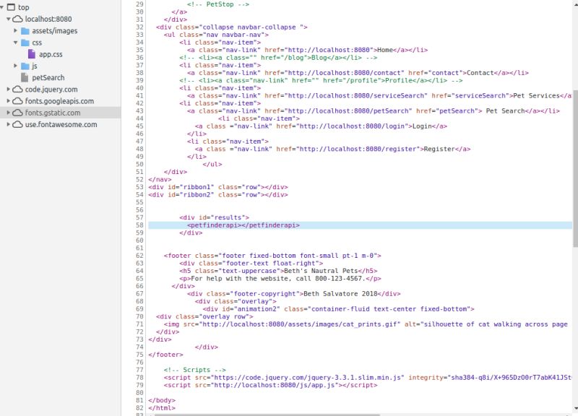The width and height of the screenshot is (578, 416).
Task: Expand the code.jquery.com node
Action: [x=7, y=90]
